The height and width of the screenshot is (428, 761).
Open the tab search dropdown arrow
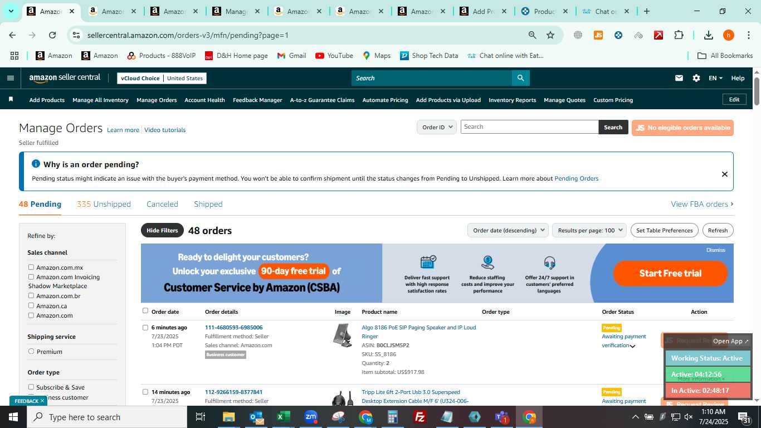tap(11, 11)
